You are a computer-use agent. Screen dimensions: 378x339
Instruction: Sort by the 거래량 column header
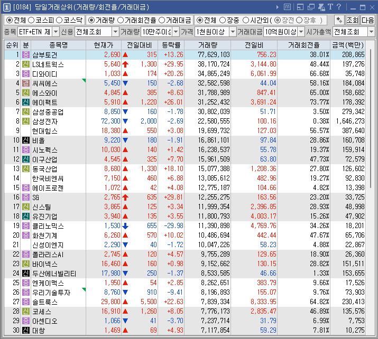click(x=207, y=45)
